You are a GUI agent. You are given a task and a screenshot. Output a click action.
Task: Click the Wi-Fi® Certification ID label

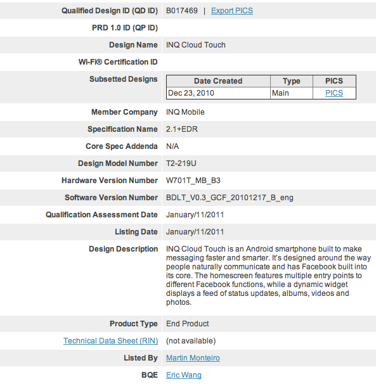point(118,62)
